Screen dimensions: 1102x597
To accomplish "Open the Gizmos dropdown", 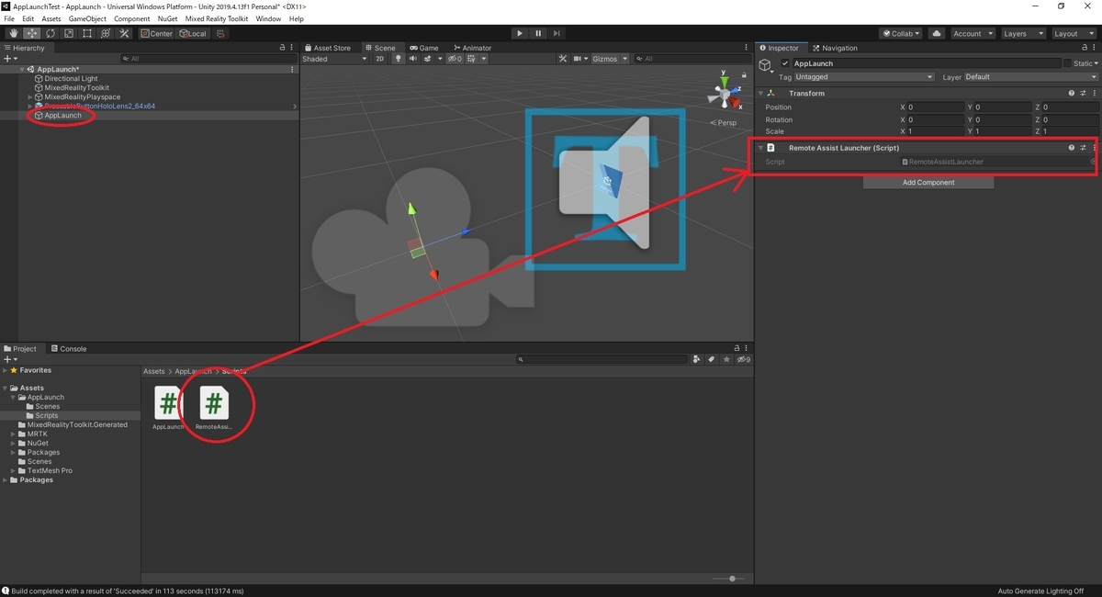I will pyautogui.click(x=610, y=59).
